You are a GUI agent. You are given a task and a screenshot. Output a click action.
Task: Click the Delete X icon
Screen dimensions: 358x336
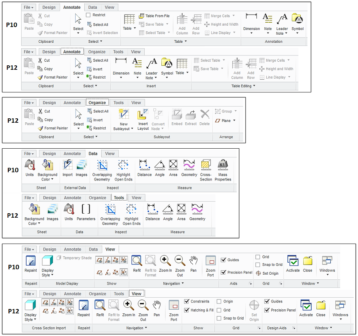point(205,114)
